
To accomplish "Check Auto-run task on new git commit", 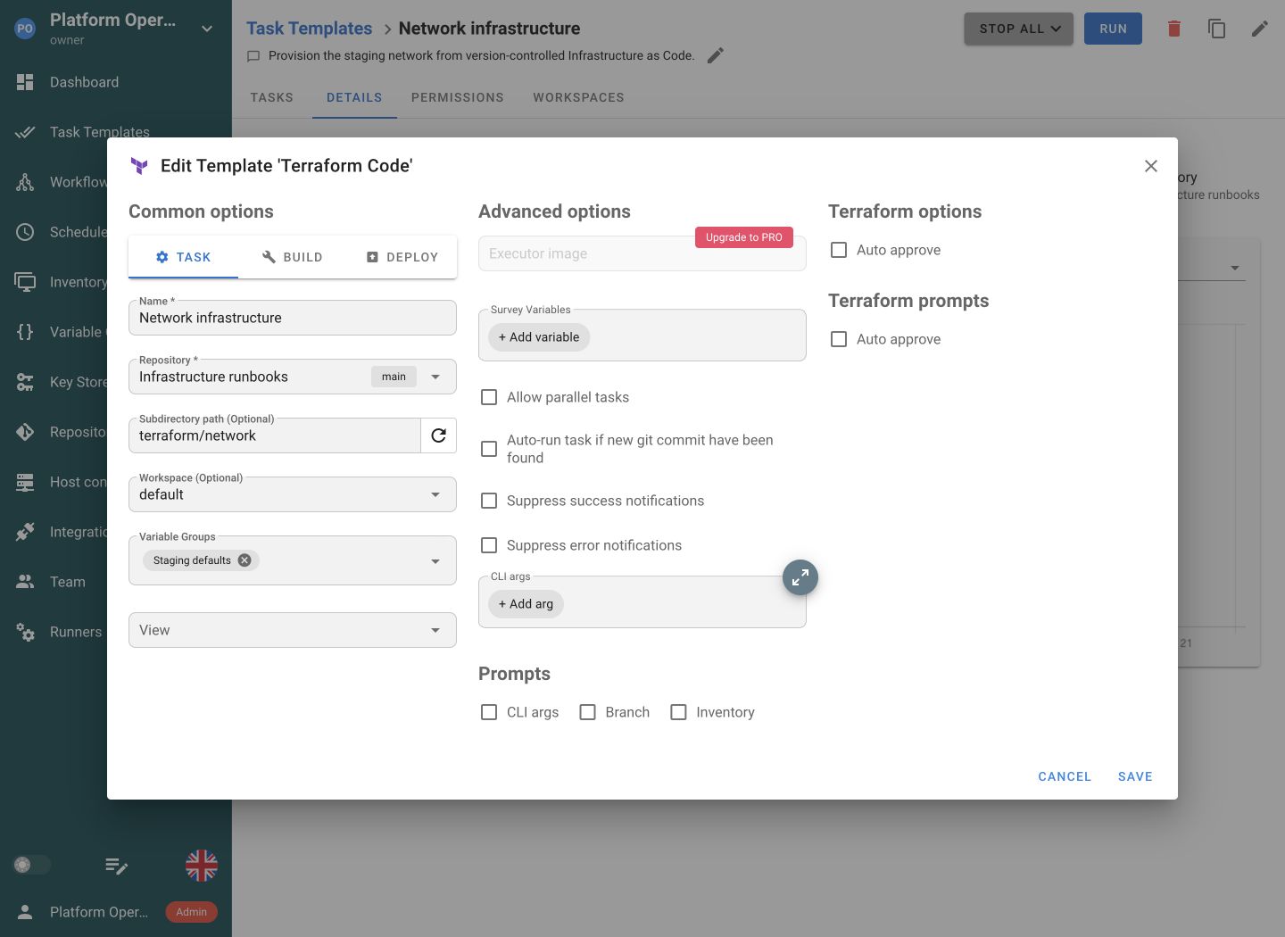I will point(489,449).
